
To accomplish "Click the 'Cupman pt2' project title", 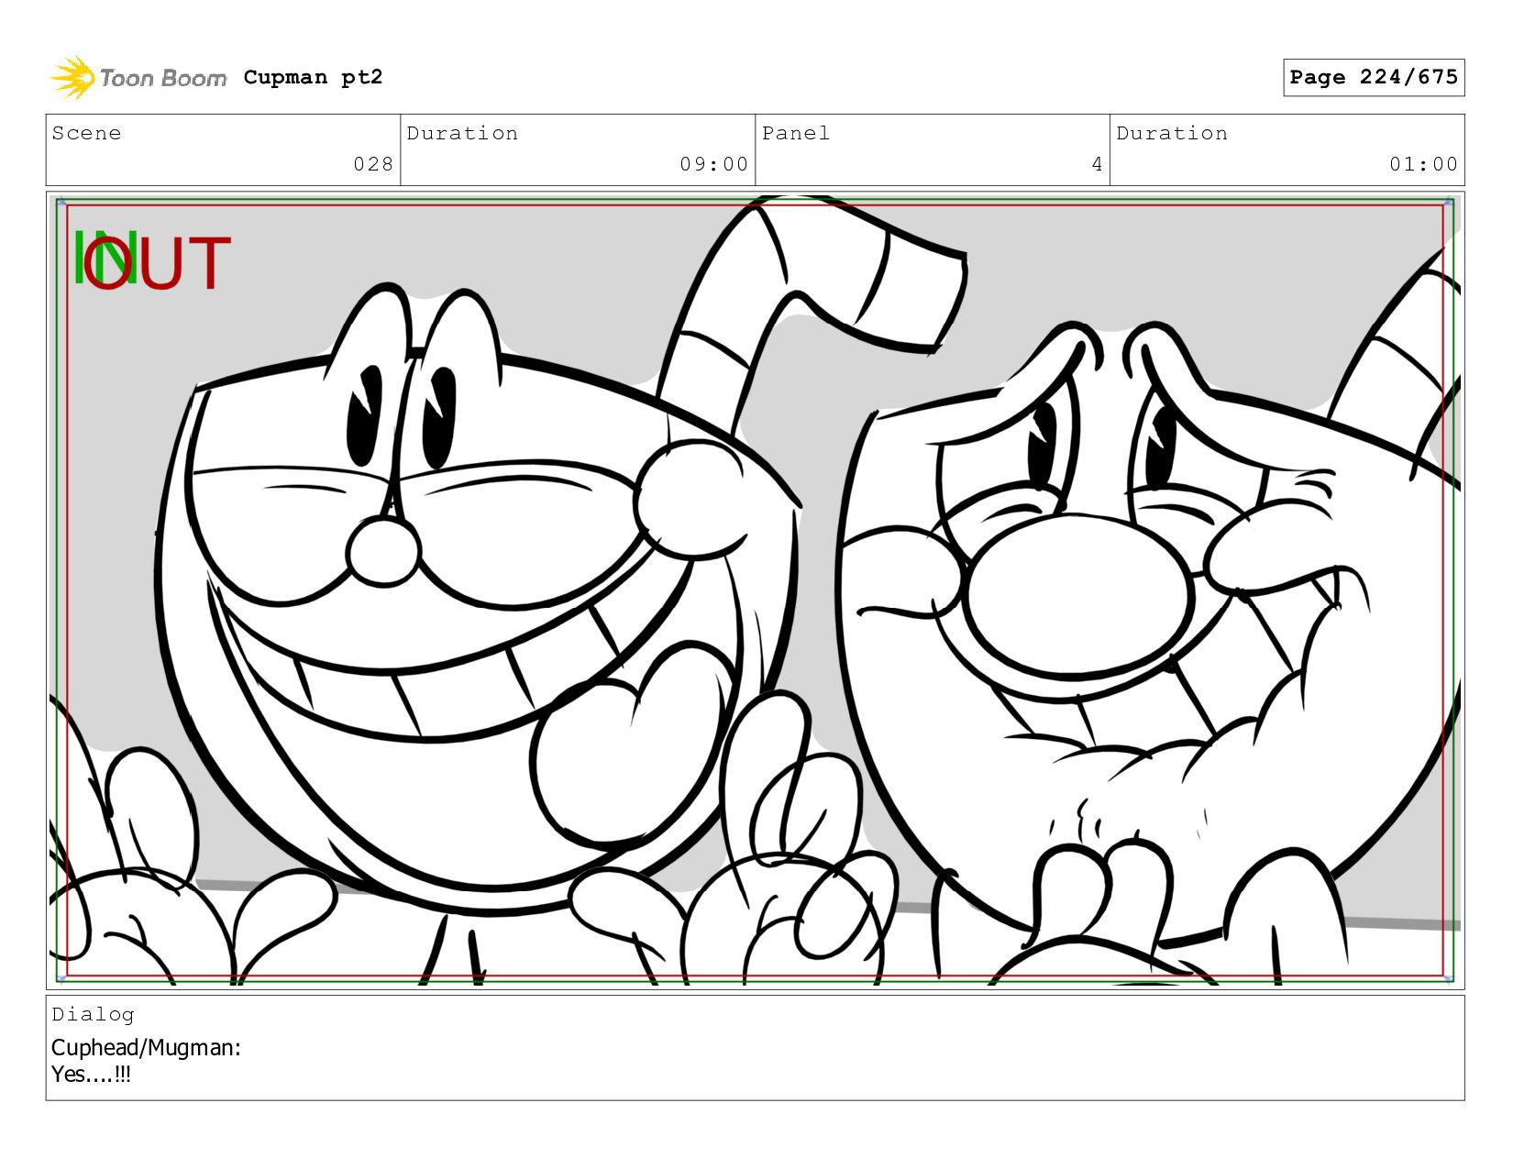I will coord(313,77).
